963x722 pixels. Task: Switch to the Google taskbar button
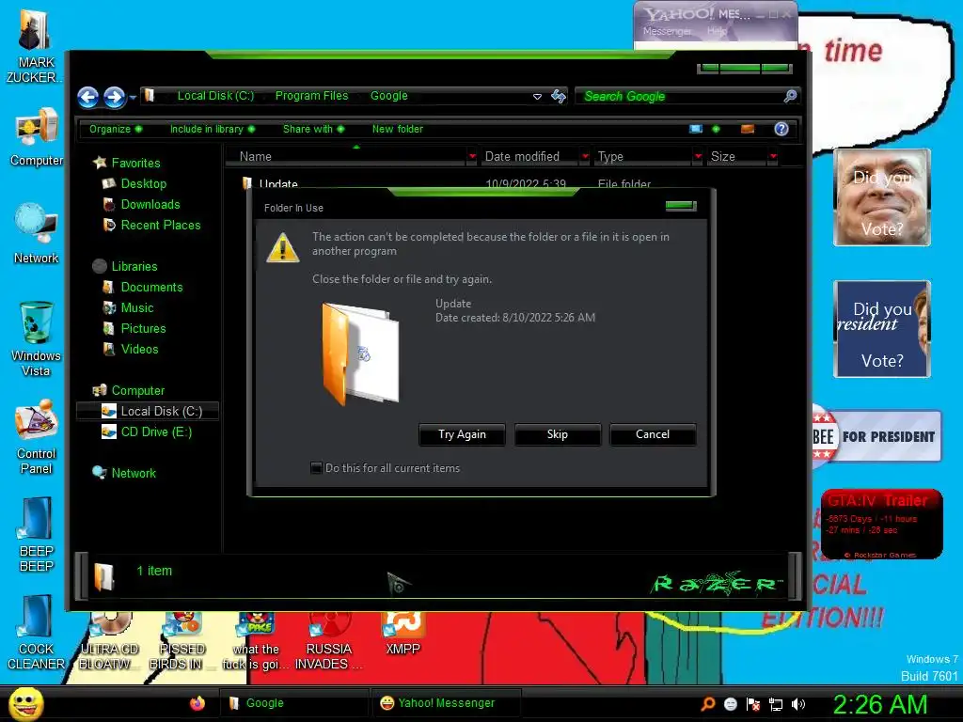tap(293, 703)
